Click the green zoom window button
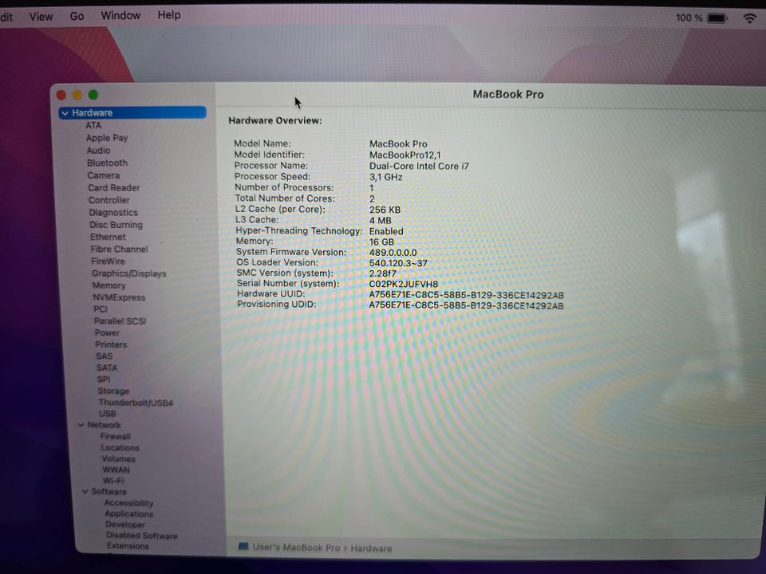This screenshot has width=766, height=574. pos(93,95)
